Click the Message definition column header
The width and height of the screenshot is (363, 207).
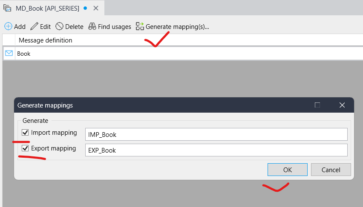(x=45, y=40)
